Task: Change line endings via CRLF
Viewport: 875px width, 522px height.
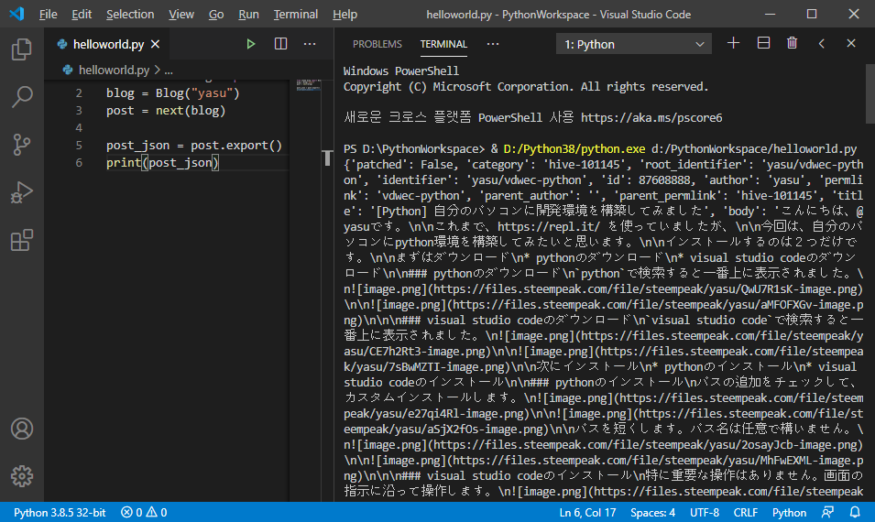Action: coord(746,512)
